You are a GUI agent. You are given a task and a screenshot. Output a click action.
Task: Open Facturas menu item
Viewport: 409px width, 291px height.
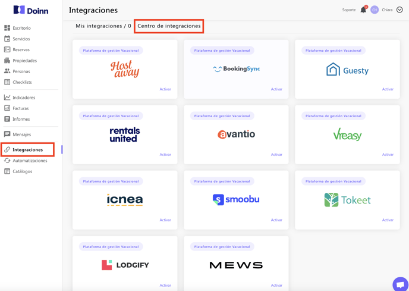(21, 108)
